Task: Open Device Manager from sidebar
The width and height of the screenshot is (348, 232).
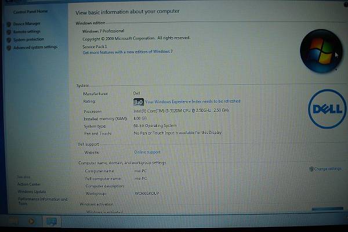Action: click(27, 24)
